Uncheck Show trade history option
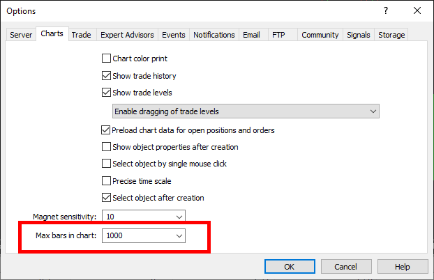The image size is (434, 280). (107, 76)
